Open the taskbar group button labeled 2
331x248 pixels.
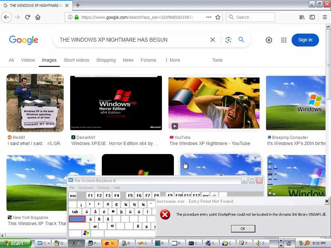43,243
